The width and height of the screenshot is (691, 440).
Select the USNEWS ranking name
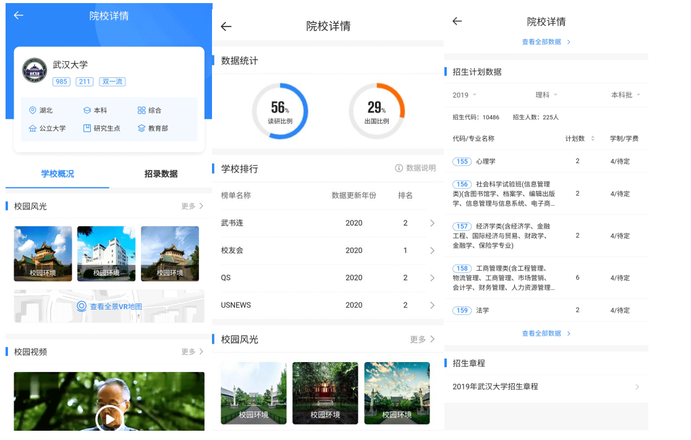point(235,305)
